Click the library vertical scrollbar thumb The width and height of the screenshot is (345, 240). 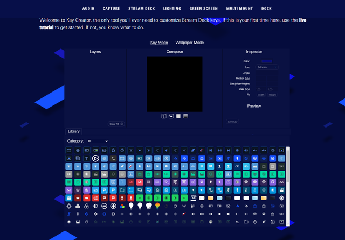pos(288,166)
